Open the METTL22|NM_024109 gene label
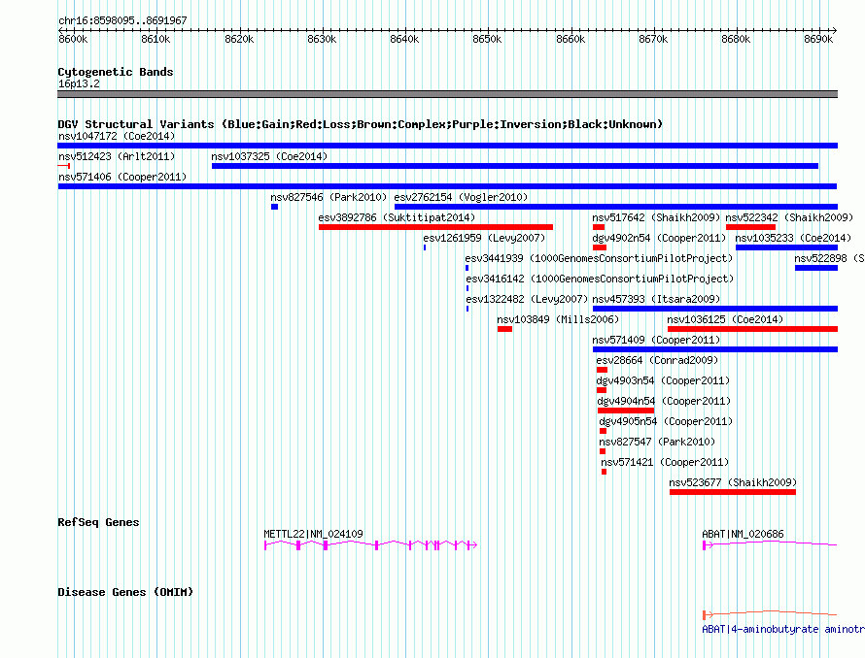 click(313, 534)
